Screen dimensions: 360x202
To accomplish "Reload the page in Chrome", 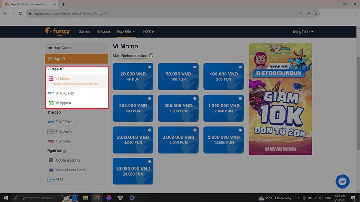I will tap(20, 13).
